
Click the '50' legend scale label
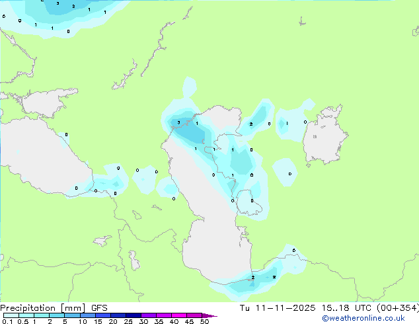coord(204,321)
